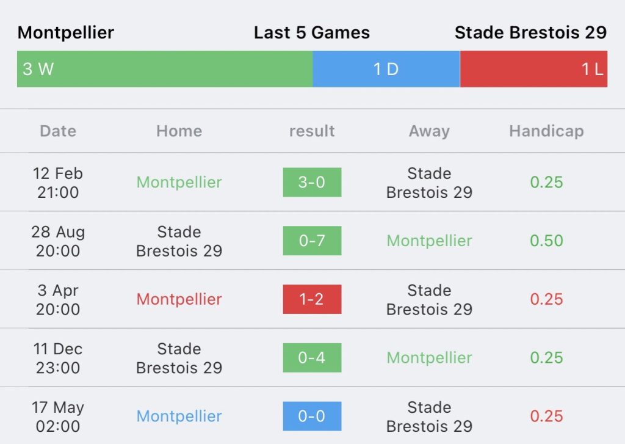Select the Date column header
This screenshot has height=444, width=625.
58,131
